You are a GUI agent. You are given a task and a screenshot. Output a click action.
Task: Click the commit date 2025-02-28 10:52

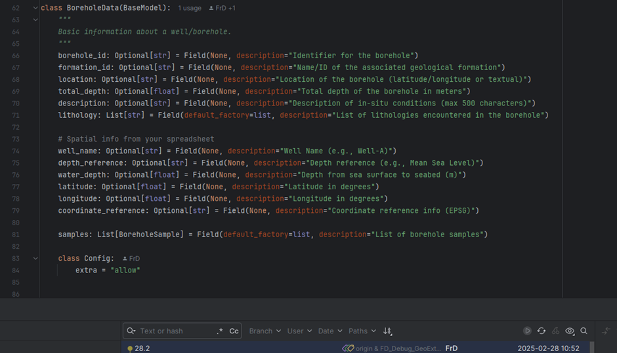click(x=548, y=348)
